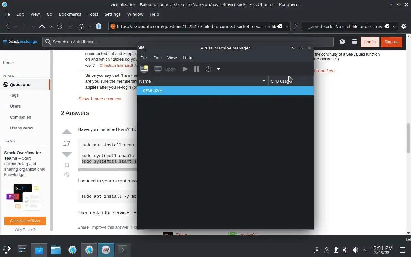Screen dimensions: 411x257
Task: Downvote the answer with score 17
Action: [66, 155]
